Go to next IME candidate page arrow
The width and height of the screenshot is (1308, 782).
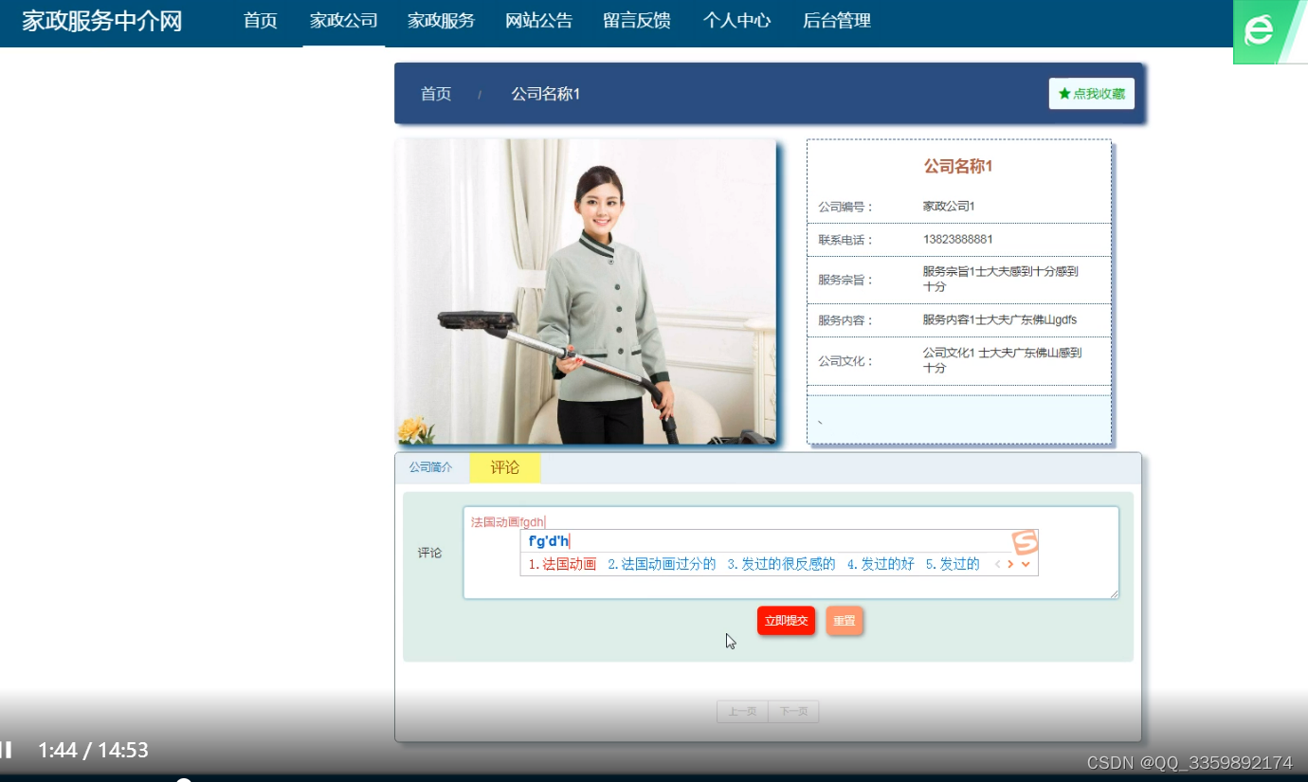[1010, 564]
